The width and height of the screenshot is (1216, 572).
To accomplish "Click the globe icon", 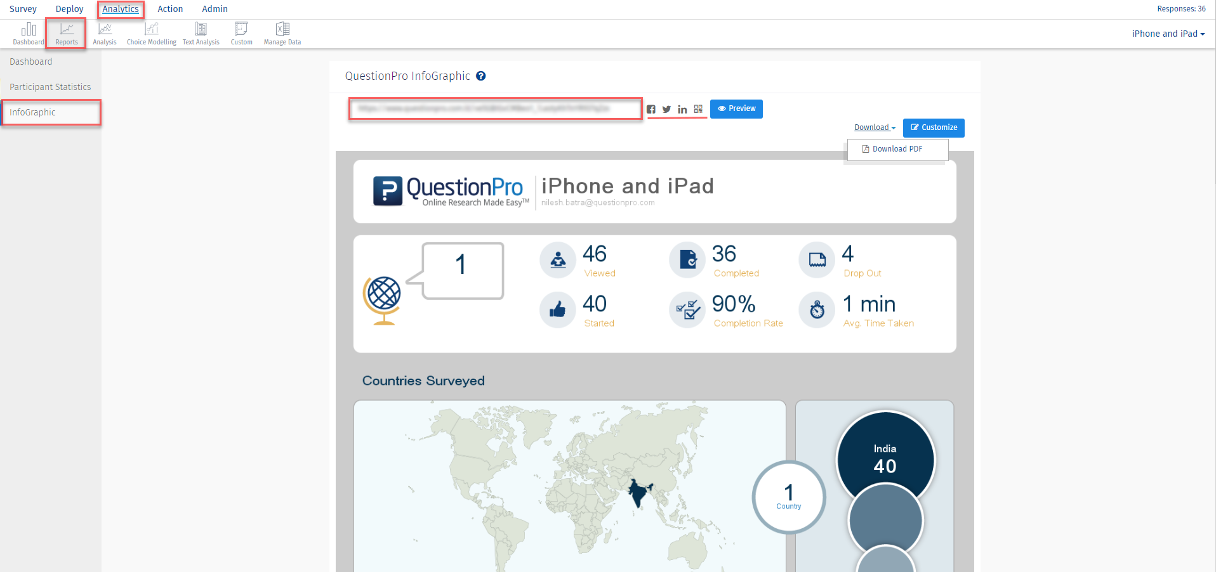I will pyautogui.click(x=382, y=301).
